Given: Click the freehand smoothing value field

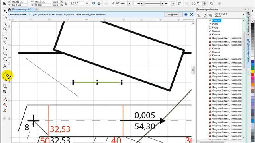Looking at the screenshot, I should pos(199,3).
